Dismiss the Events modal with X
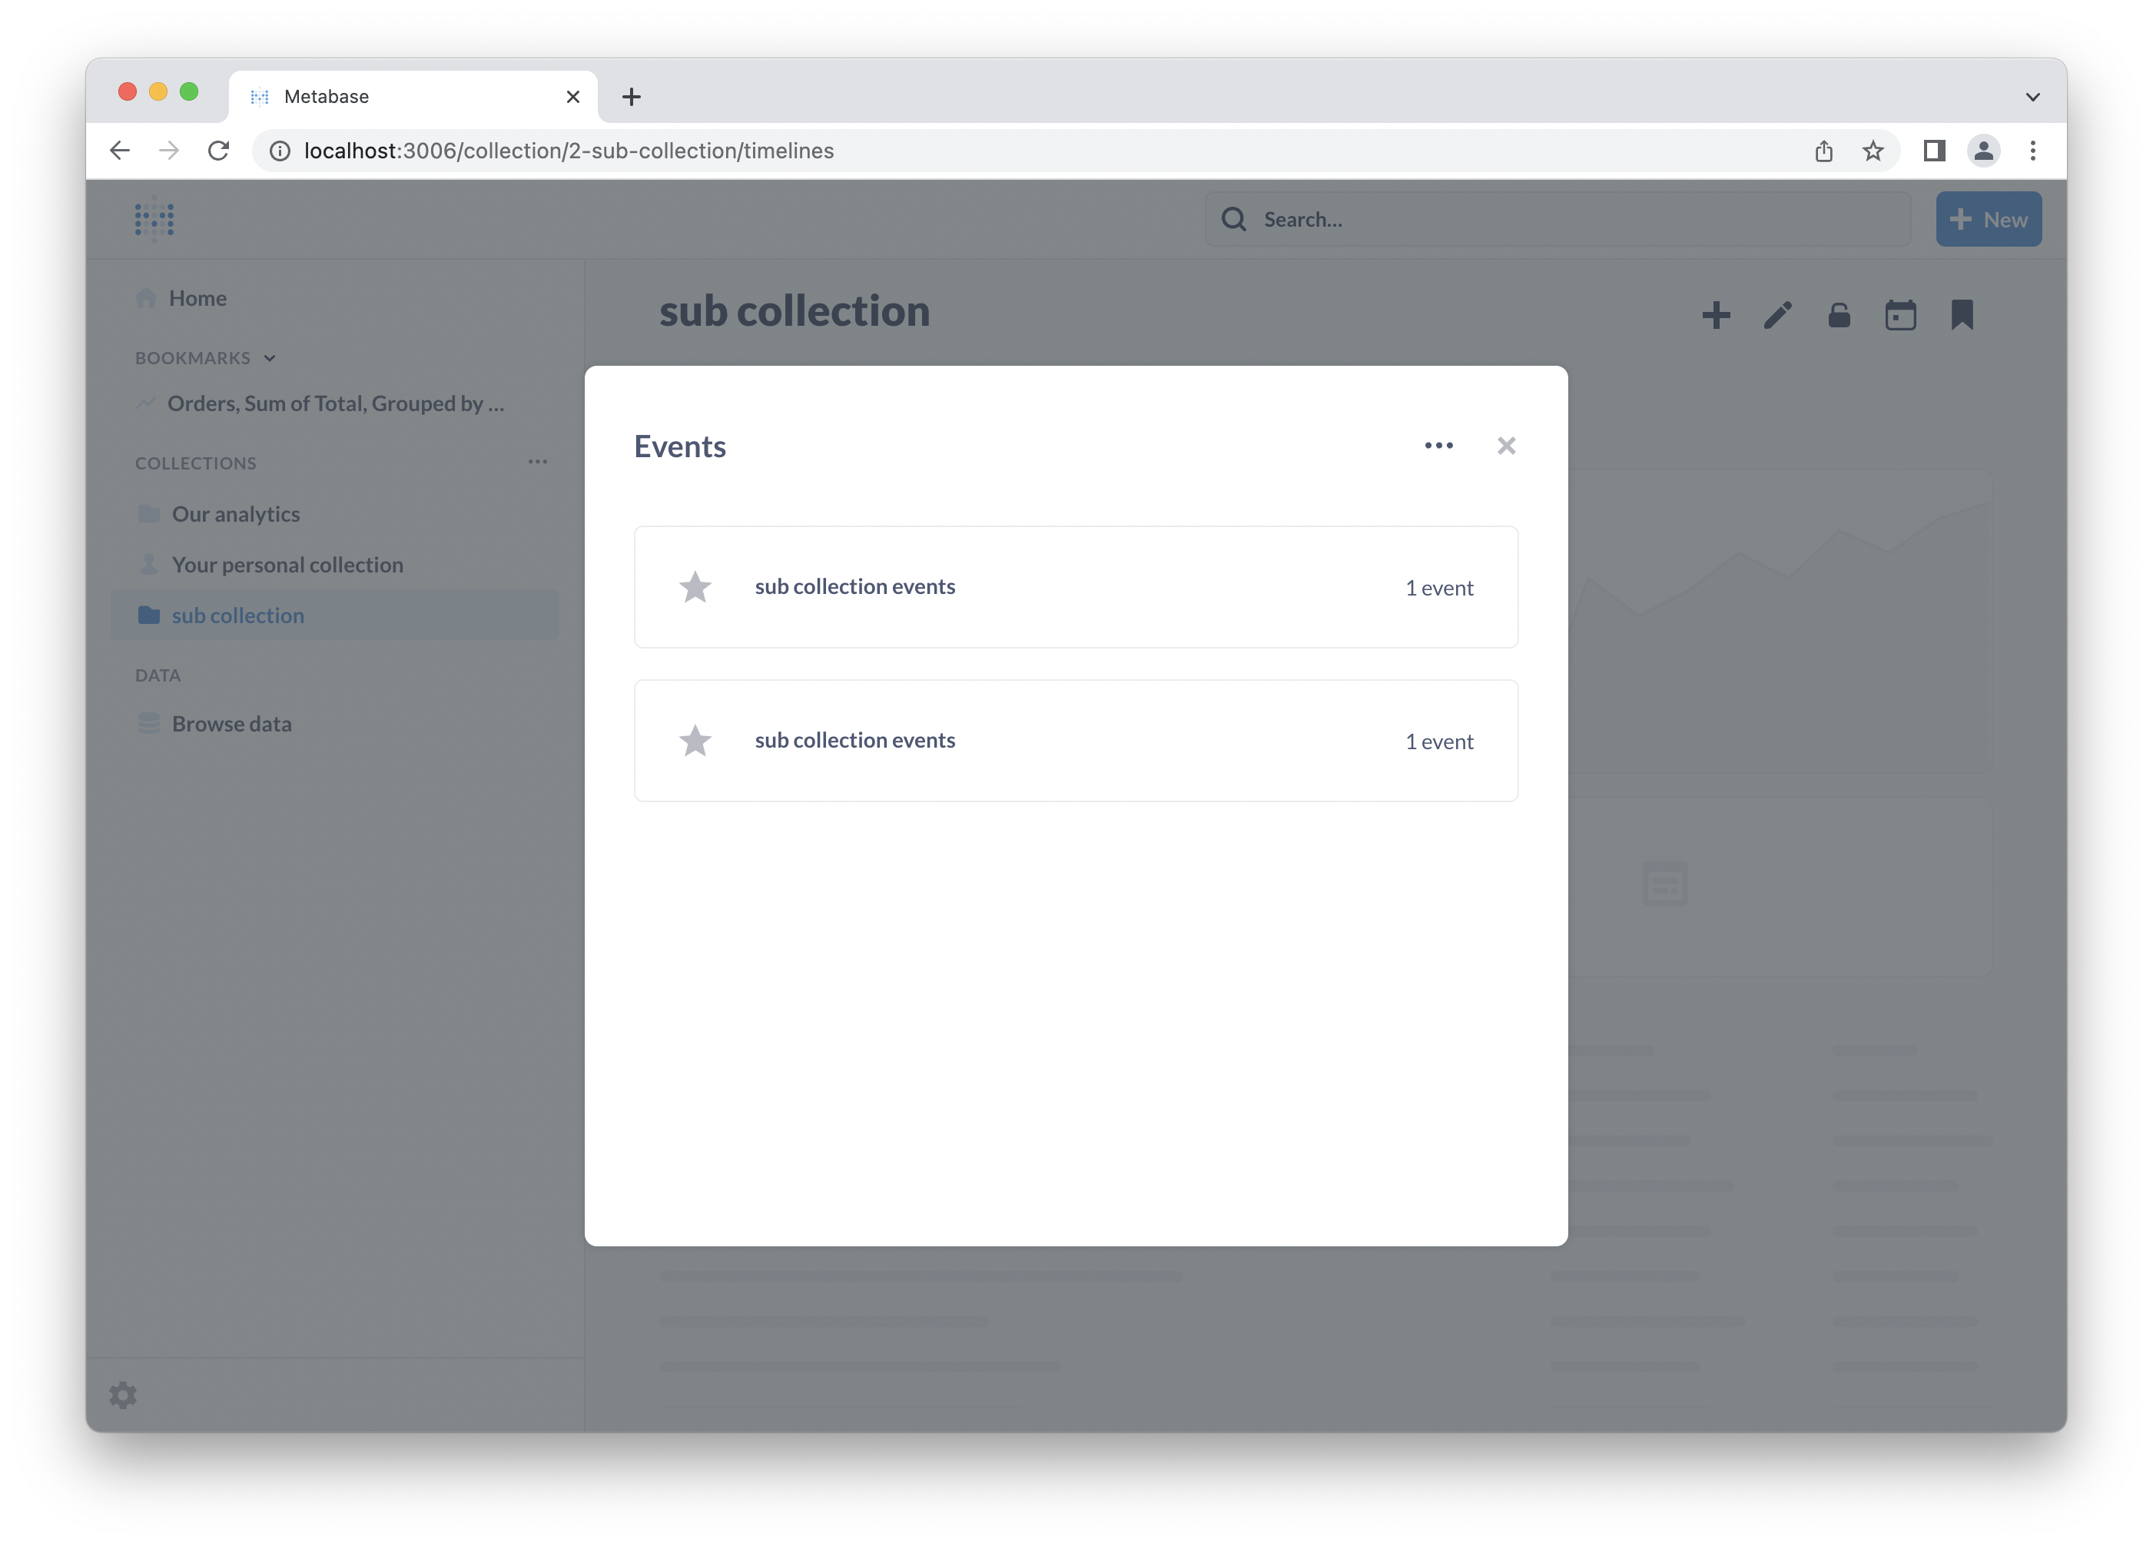This screenshot has height=1546, width=2153. (x=1505, y=445)
